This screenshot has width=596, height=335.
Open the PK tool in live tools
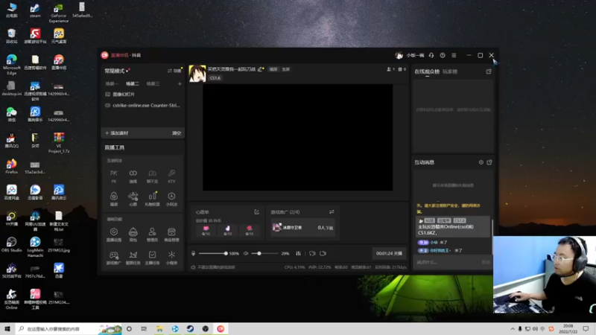[x=114, y=176]
